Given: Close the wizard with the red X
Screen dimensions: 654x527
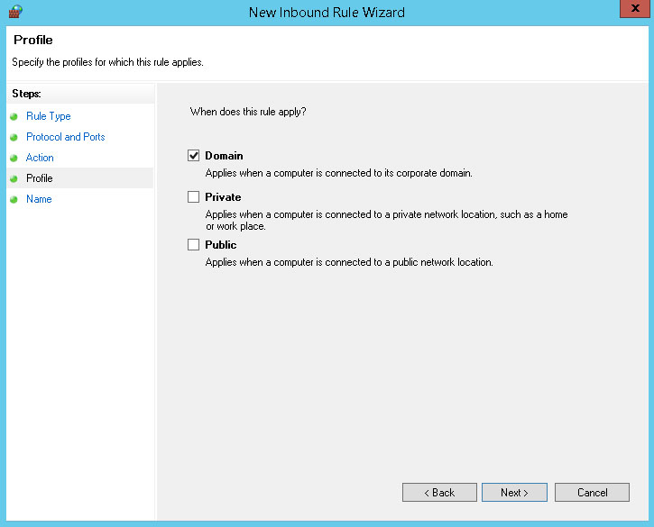Looking at the screenshot, I should tap(631, 10).
